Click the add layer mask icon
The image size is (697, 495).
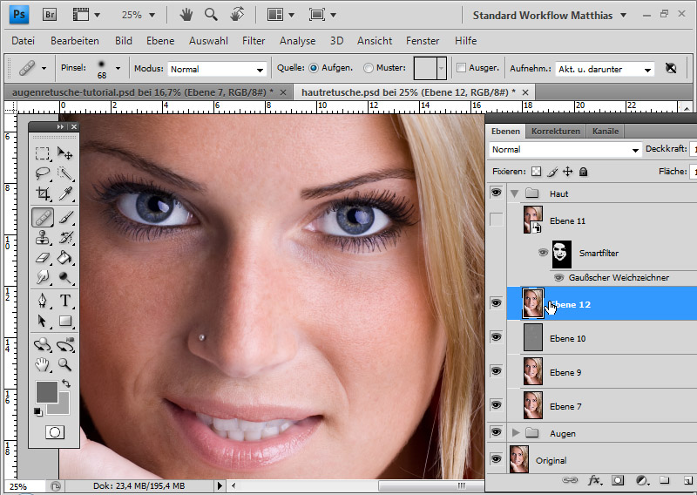tap(618, 479)
